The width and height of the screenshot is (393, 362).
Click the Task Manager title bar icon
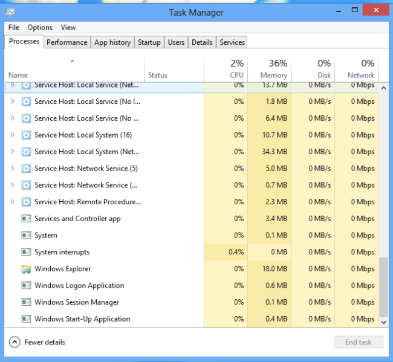[10, 12]
